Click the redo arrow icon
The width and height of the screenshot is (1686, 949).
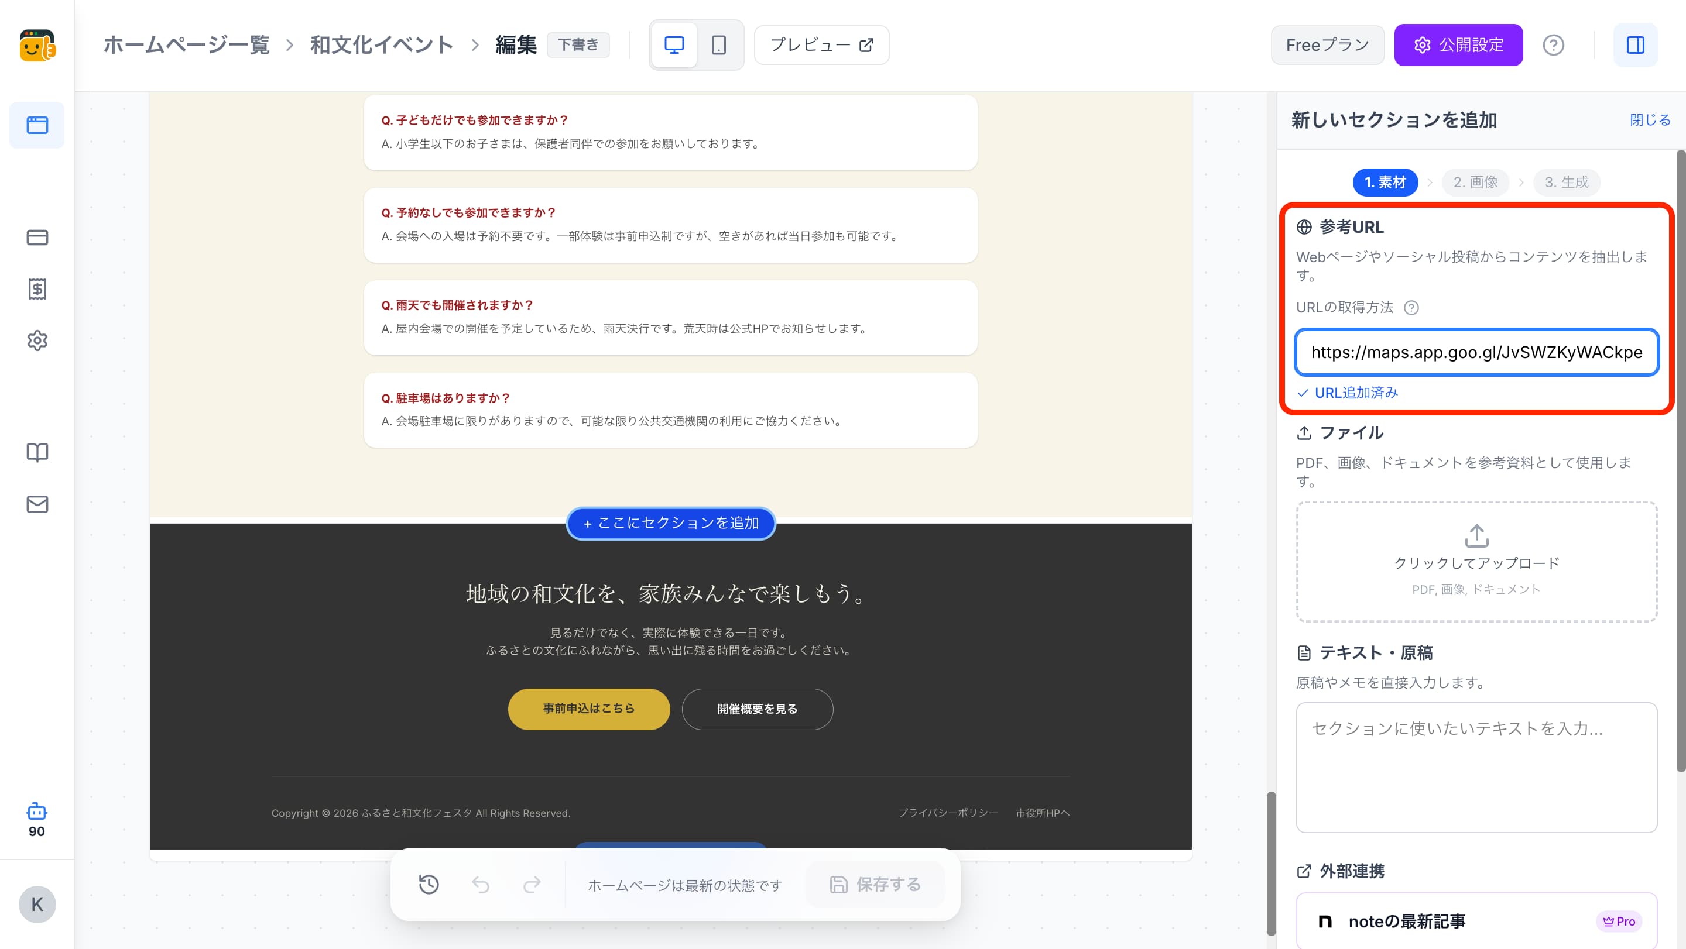tap(532, 884)
